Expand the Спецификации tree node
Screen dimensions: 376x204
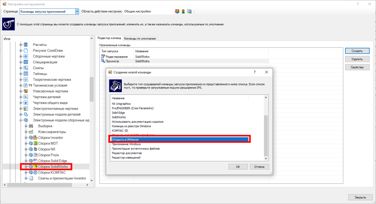(21, 62)
